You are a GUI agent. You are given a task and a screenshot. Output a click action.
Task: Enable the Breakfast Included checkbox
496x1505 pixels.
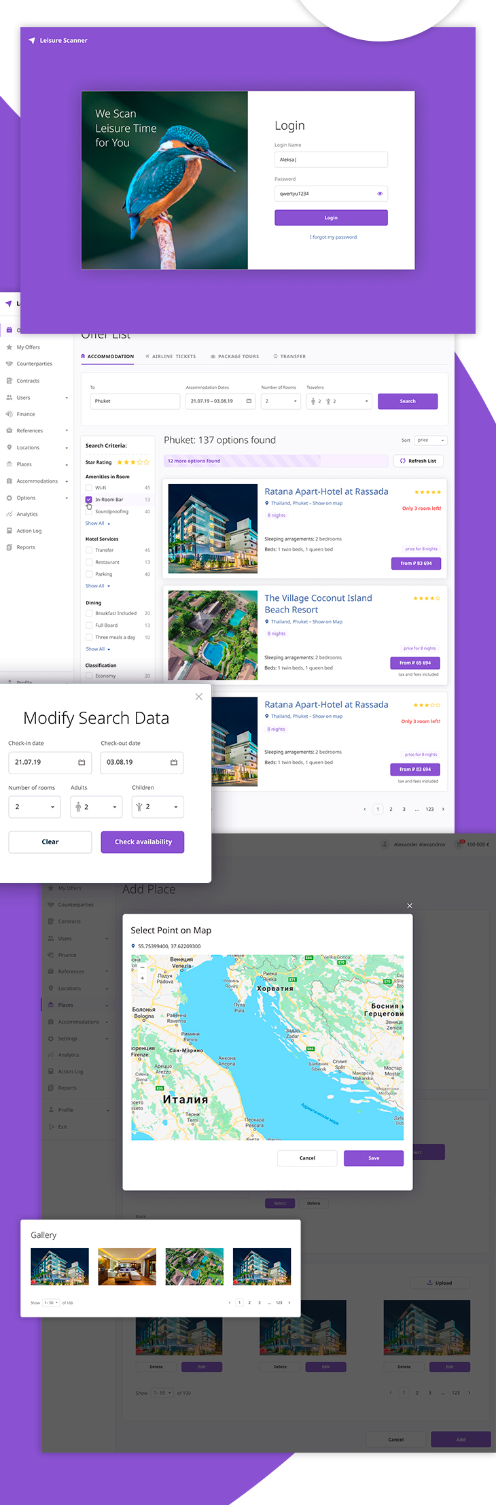89,613
